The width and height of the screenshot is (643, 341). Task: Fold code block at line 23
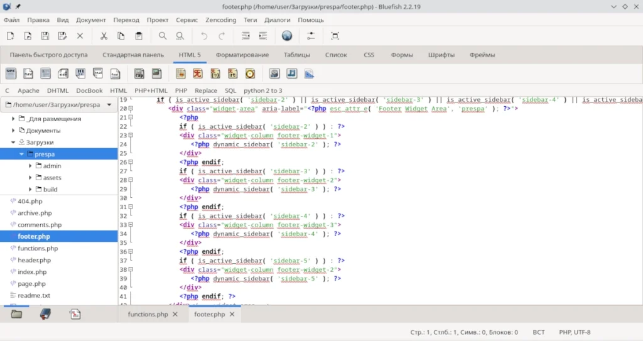131,135
